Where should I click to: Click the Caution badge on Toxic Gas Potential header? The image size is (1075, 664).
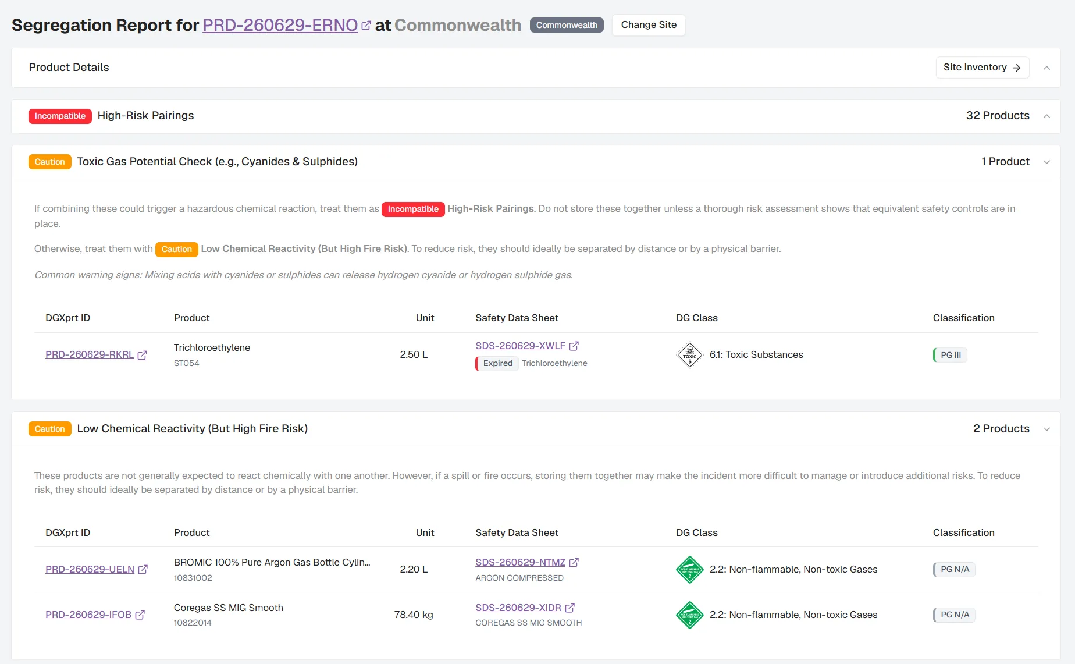[x=49, y=162]
